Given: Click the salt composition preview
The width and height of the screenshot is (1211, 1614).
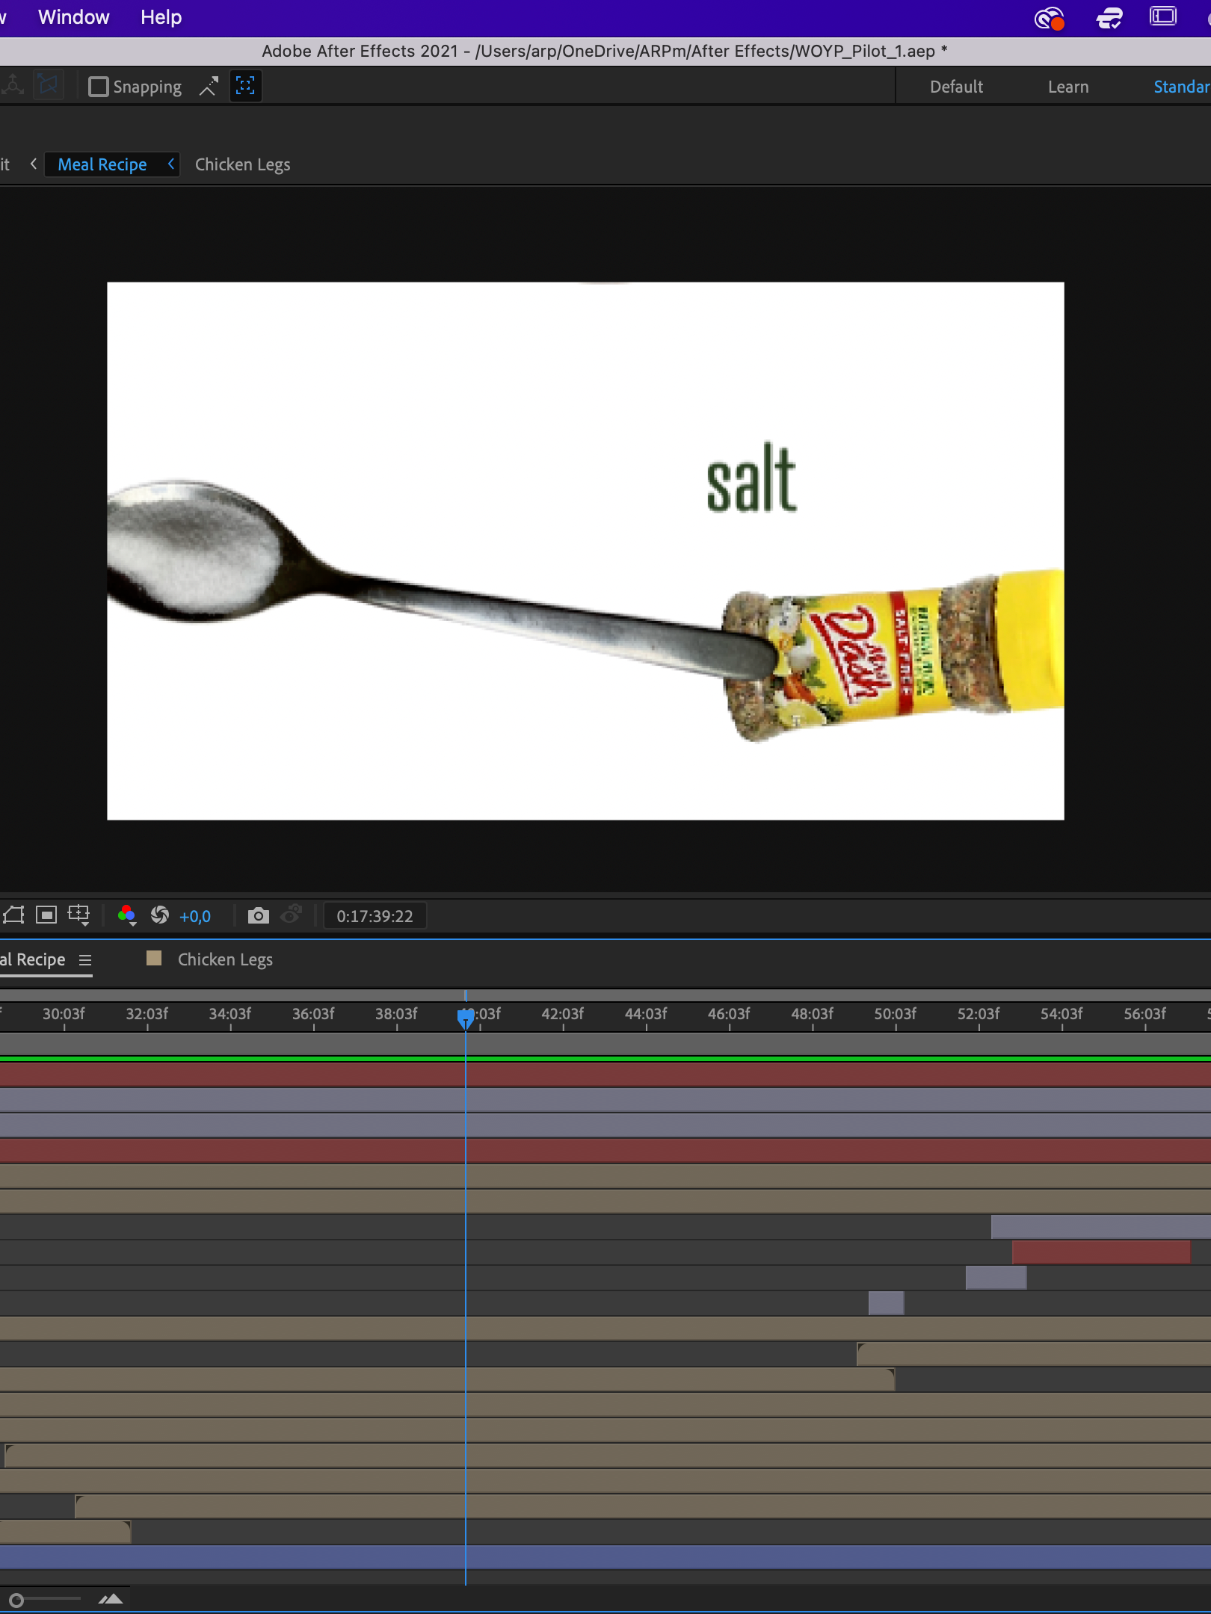Looking at the screenshot, I should [585, 551].
